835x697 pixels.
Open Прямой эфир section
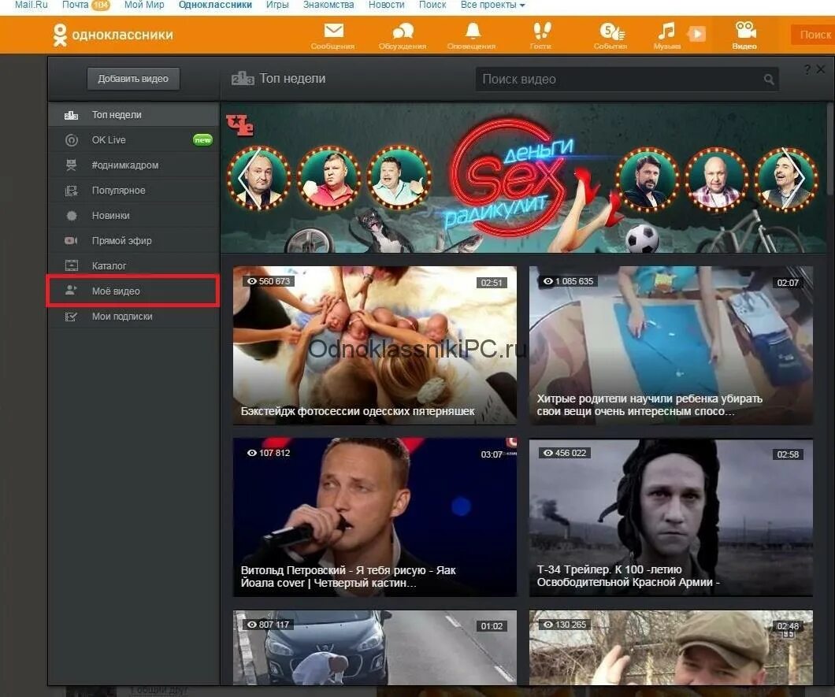134,241
